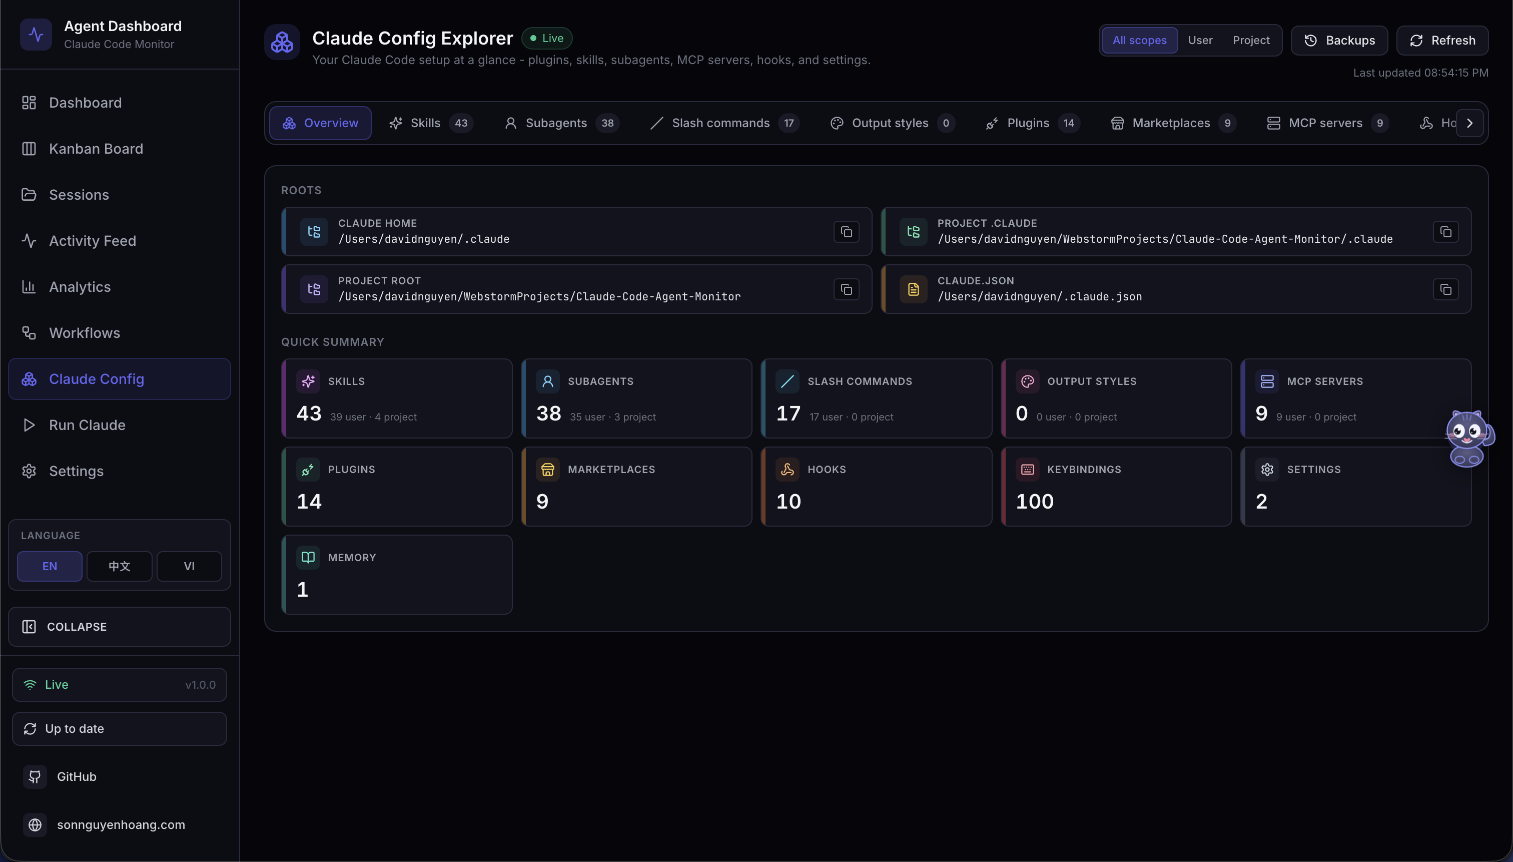
Task: Switch scope filter to User
Action: [x=1200, y=40]
